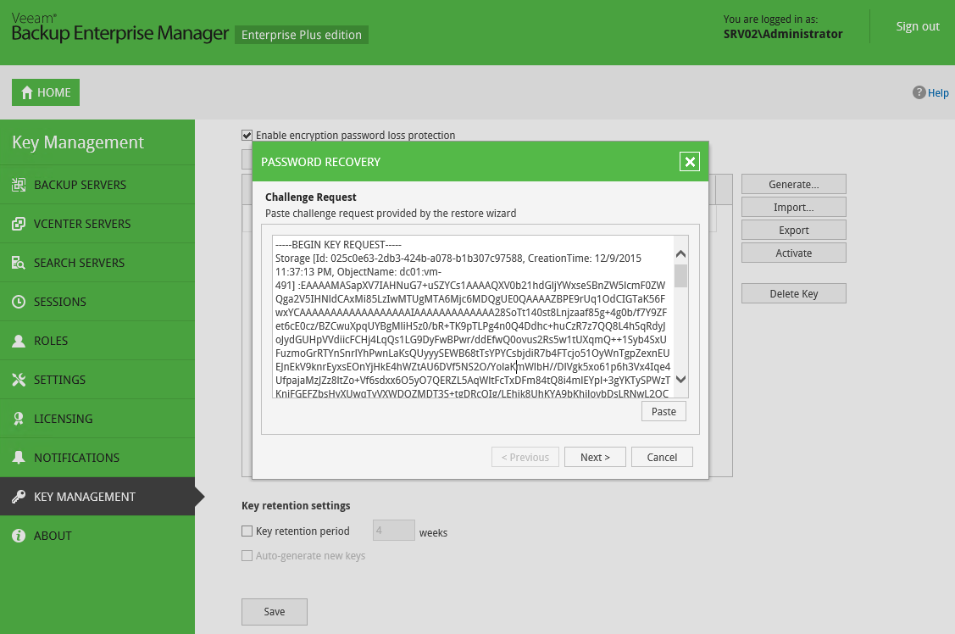Click the Licensing ribbon icon
The height and width of the screenshot is (634, 955).
[18, 419]
